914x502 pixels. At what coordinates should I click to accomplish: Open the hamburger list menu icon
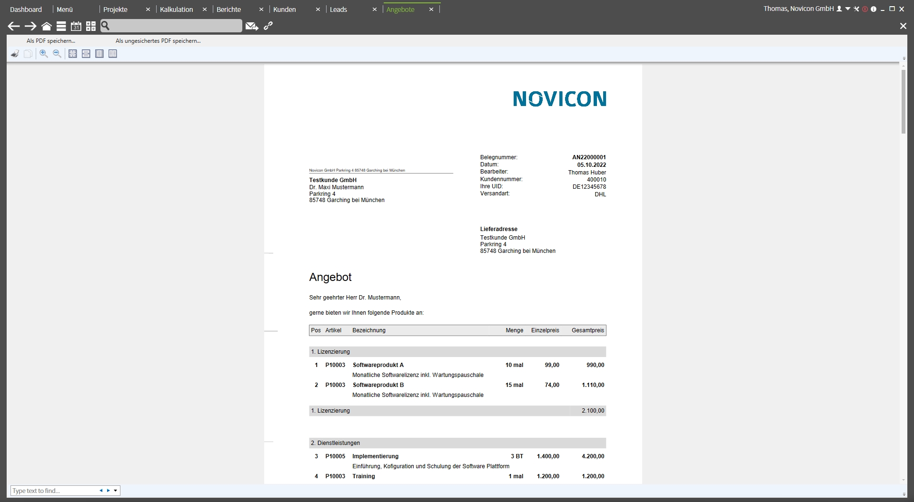61,26
